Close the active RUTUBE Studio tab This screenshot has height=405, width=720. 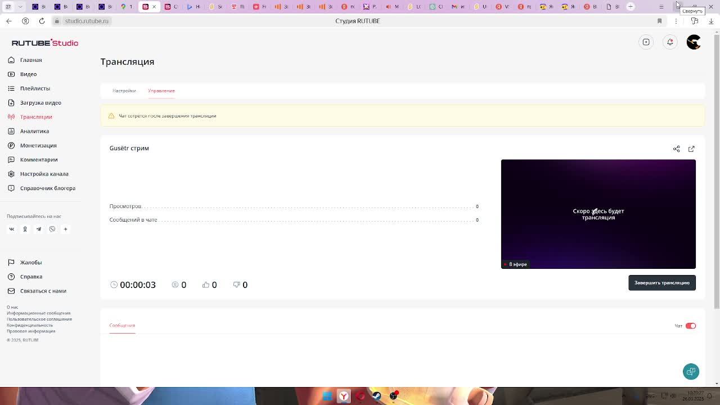pos(154,7)
